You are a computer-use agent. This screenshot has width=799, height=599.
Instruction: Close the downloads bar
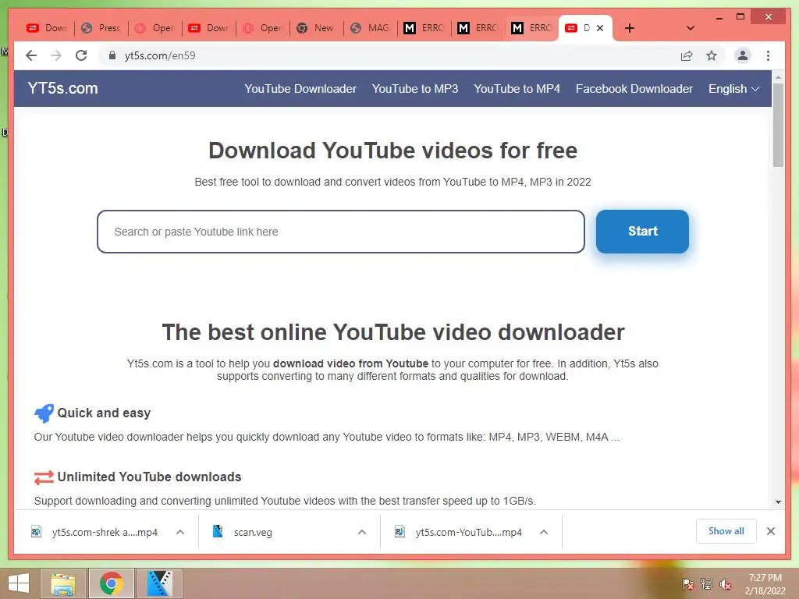(771, 531)
